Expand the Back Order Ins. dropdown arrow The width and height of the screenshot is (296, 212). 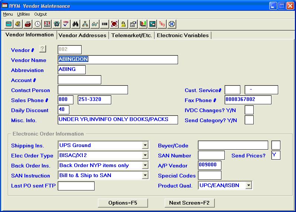pos(145,165)
